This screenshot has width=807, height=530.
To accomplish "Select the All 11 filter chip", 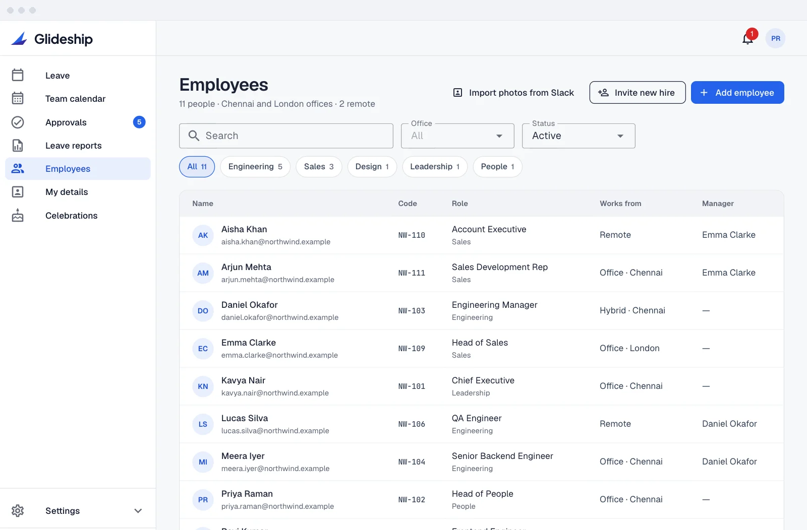I will tap(197, 167).
